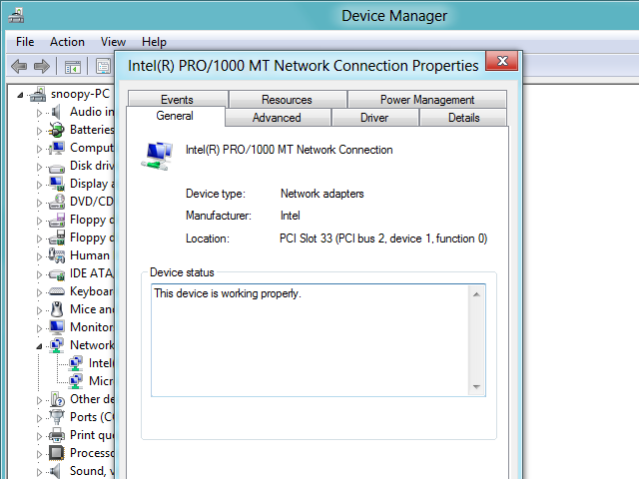Switch to the Driver tab
The width and height of the screenshot is (639, 479).
tap(375, 118)
